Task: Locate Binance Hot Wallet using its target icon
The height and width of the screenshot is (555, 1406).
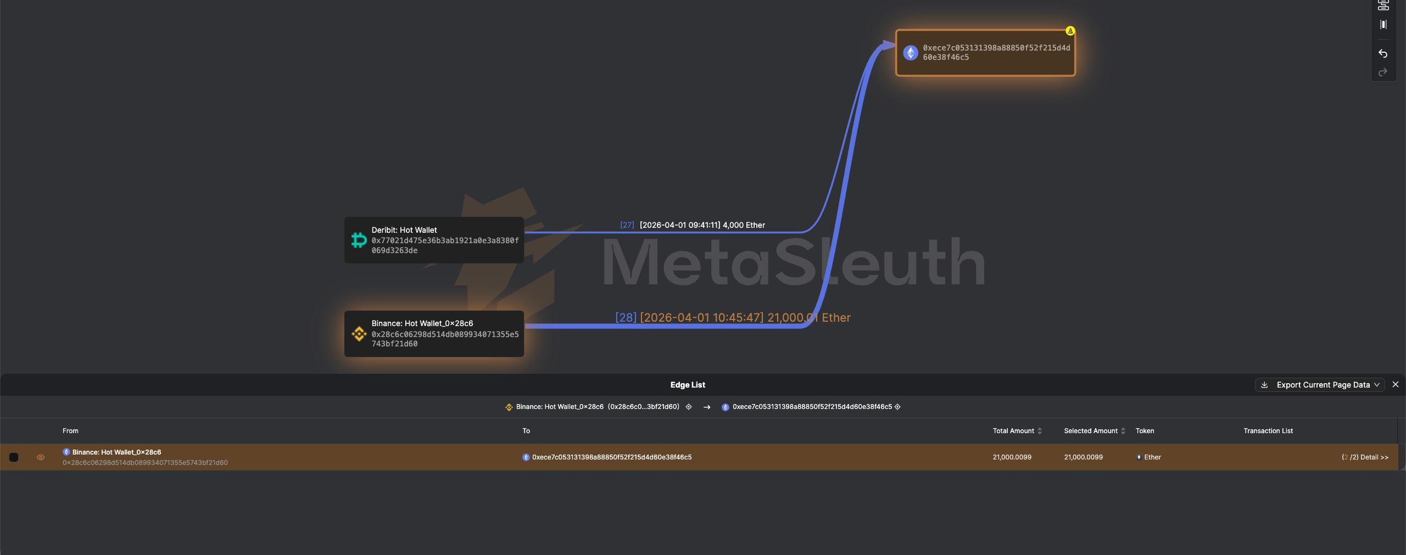Action: (689, 407)
